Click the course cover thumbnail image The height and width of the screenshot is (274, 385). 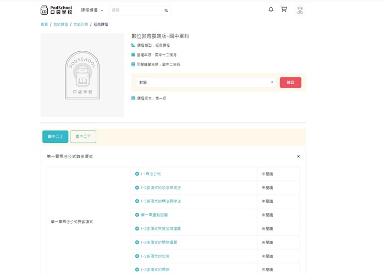82,75
